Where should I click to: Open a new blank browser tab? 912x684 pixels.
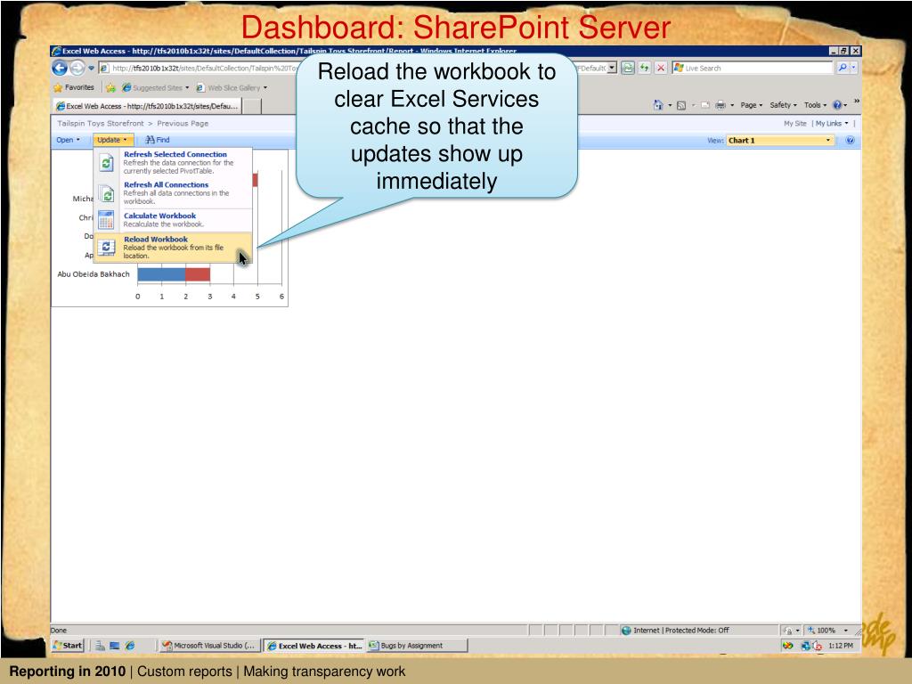[x=251, y=106]
